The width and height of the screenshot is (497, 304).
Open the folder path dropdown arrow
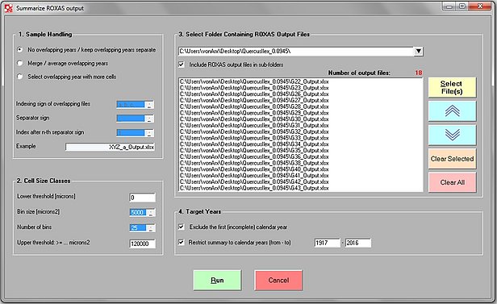[x=419, y=51]
